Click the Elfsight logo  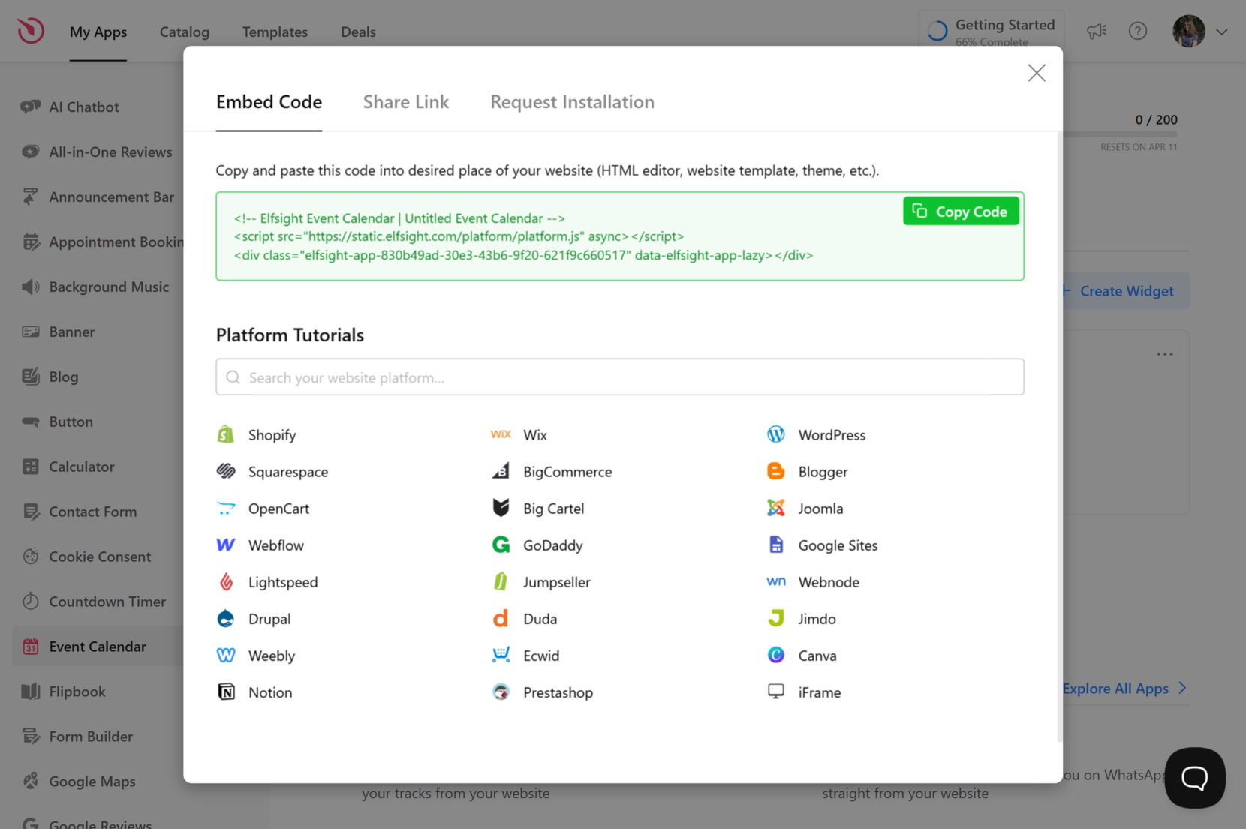[29, 30]
